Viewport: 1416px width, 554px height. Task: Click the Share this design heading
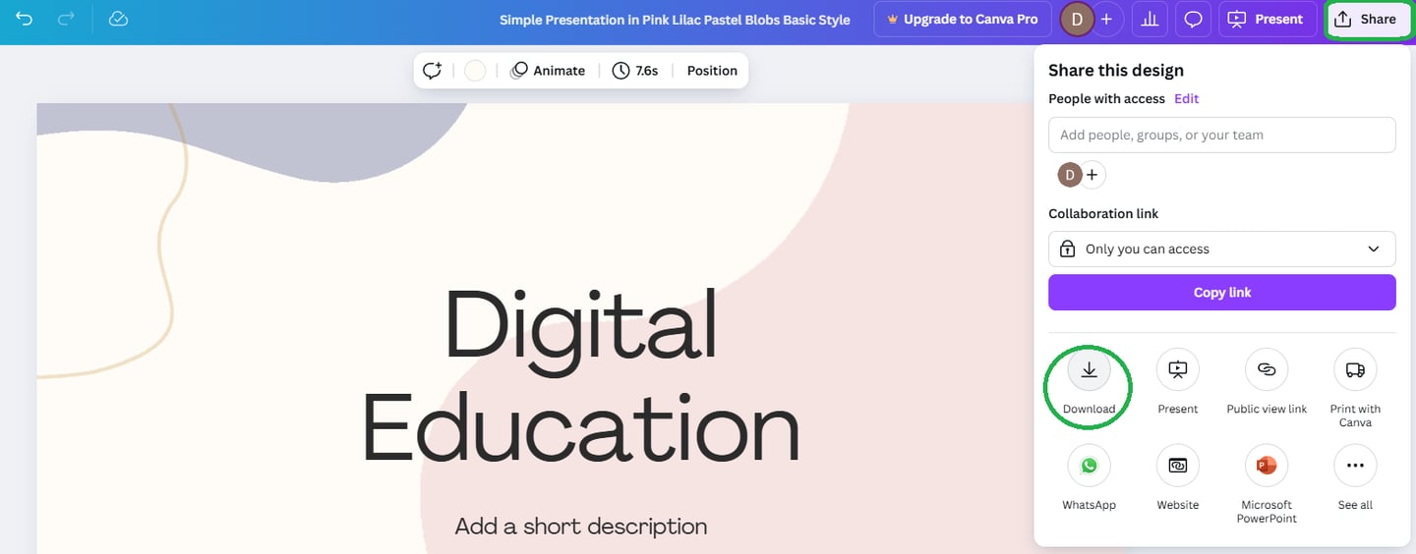click(x=1116, y=71)
